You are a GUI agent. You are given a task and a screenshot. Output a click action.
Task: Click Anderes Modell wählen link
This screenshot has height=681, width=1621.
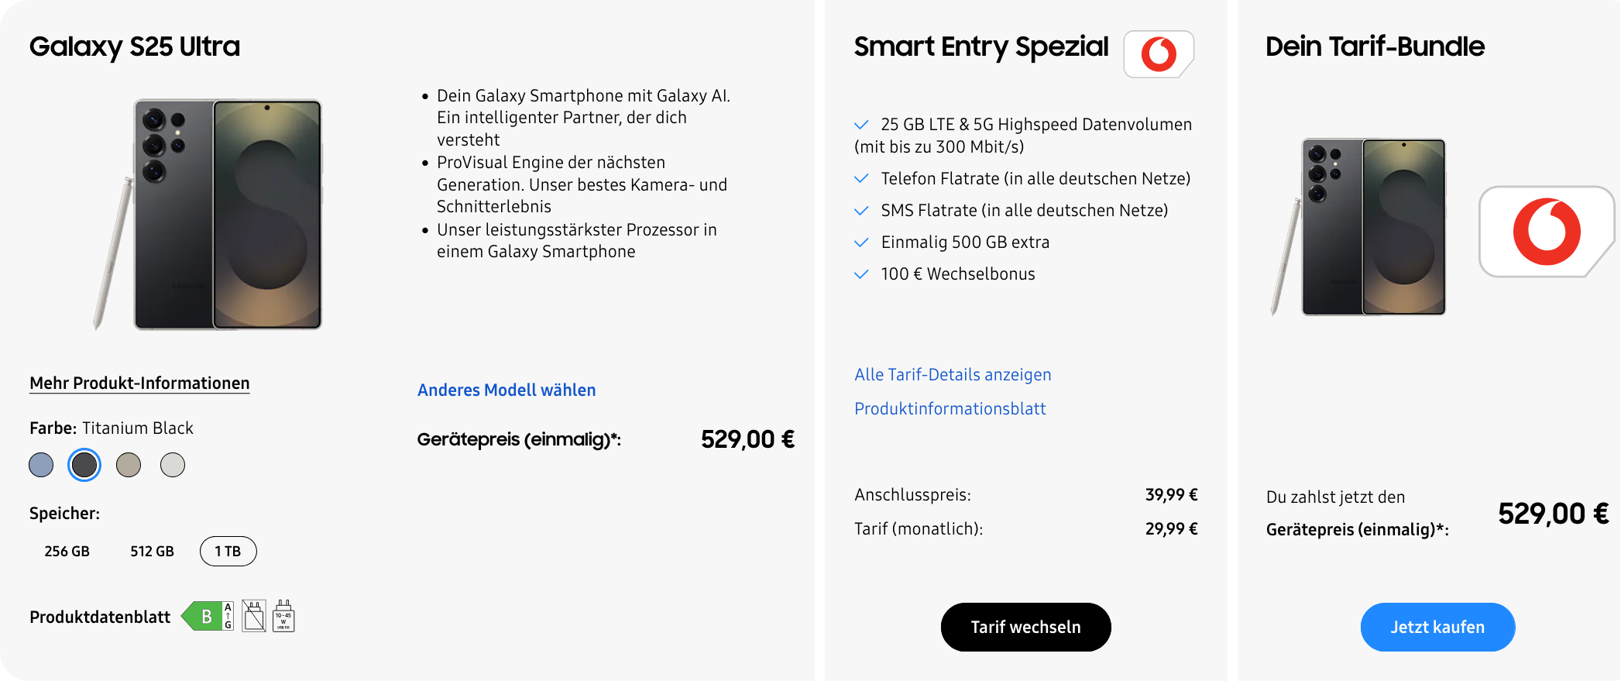[507, 390]
